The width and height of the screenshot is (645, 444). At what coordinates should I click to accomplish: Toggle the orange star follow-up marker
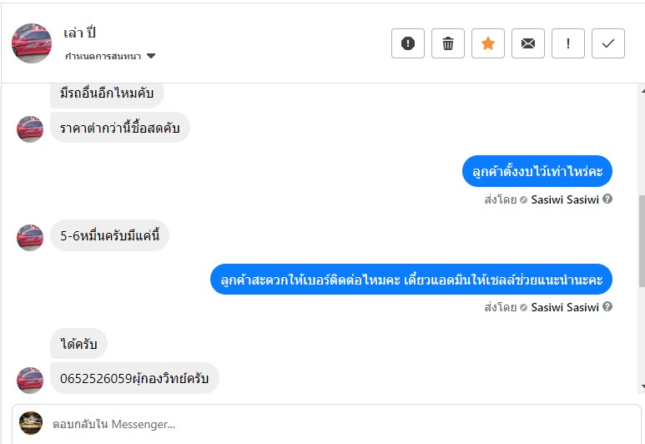point(488,43)
